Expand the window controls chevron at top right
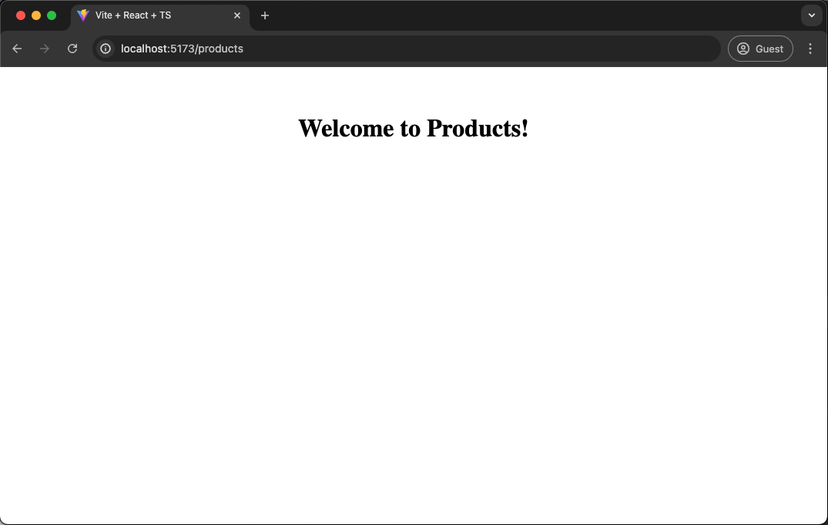 pyautogui.click(x=811, y=15)
